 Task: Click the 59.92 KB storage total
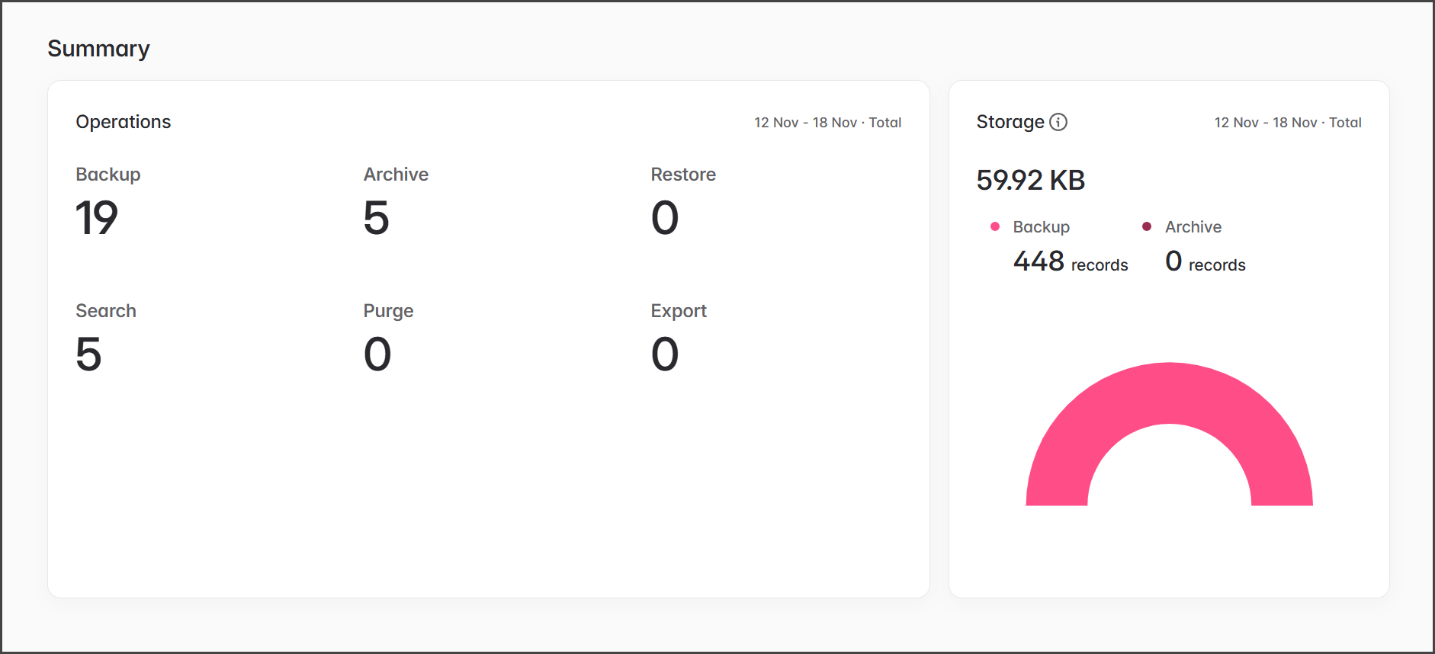1030,181
